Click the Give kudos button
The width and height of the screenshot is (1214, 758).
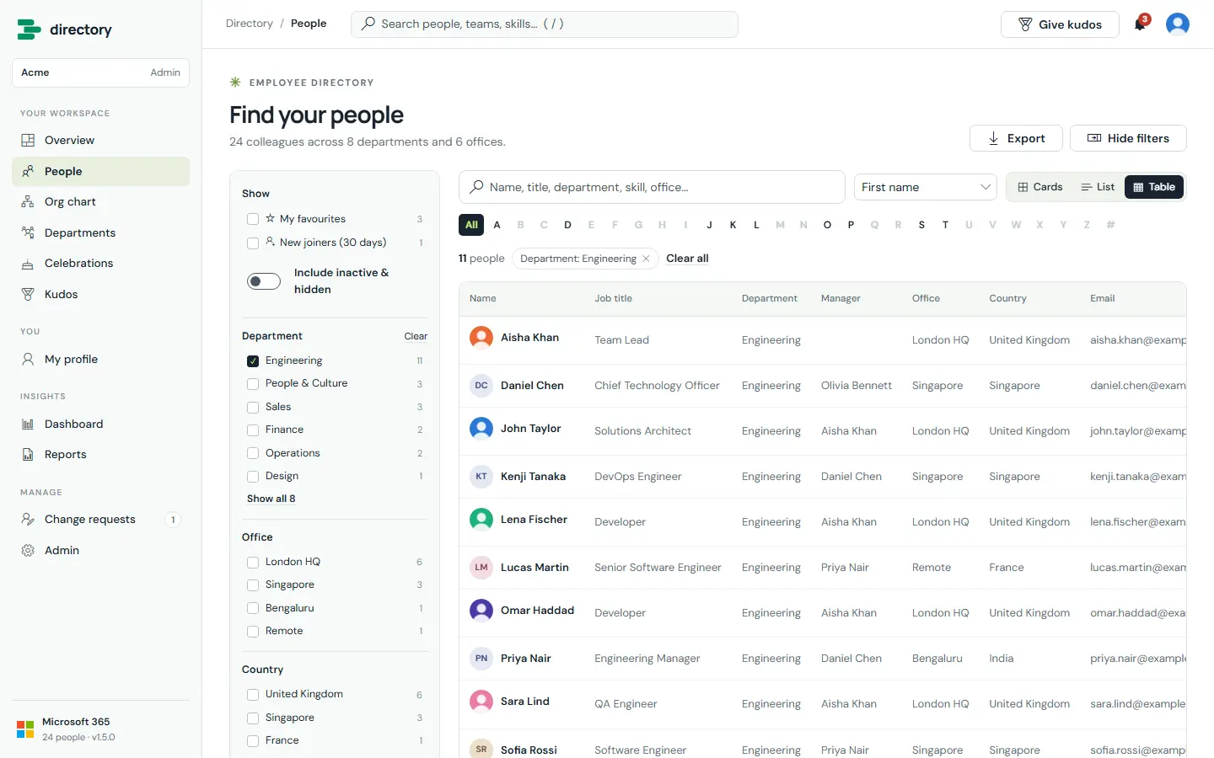(x=1060, y=24)
